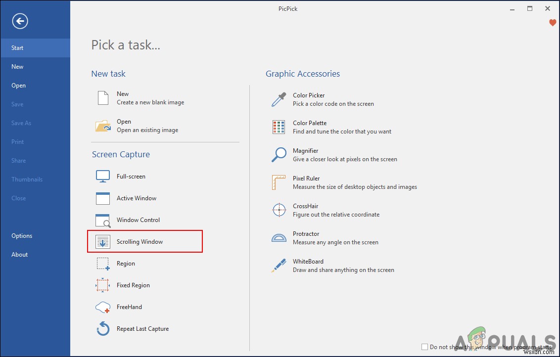Enable 'Do not show this window when program starts'
Screen dimensions: 560x357
[x=424, y=347]
